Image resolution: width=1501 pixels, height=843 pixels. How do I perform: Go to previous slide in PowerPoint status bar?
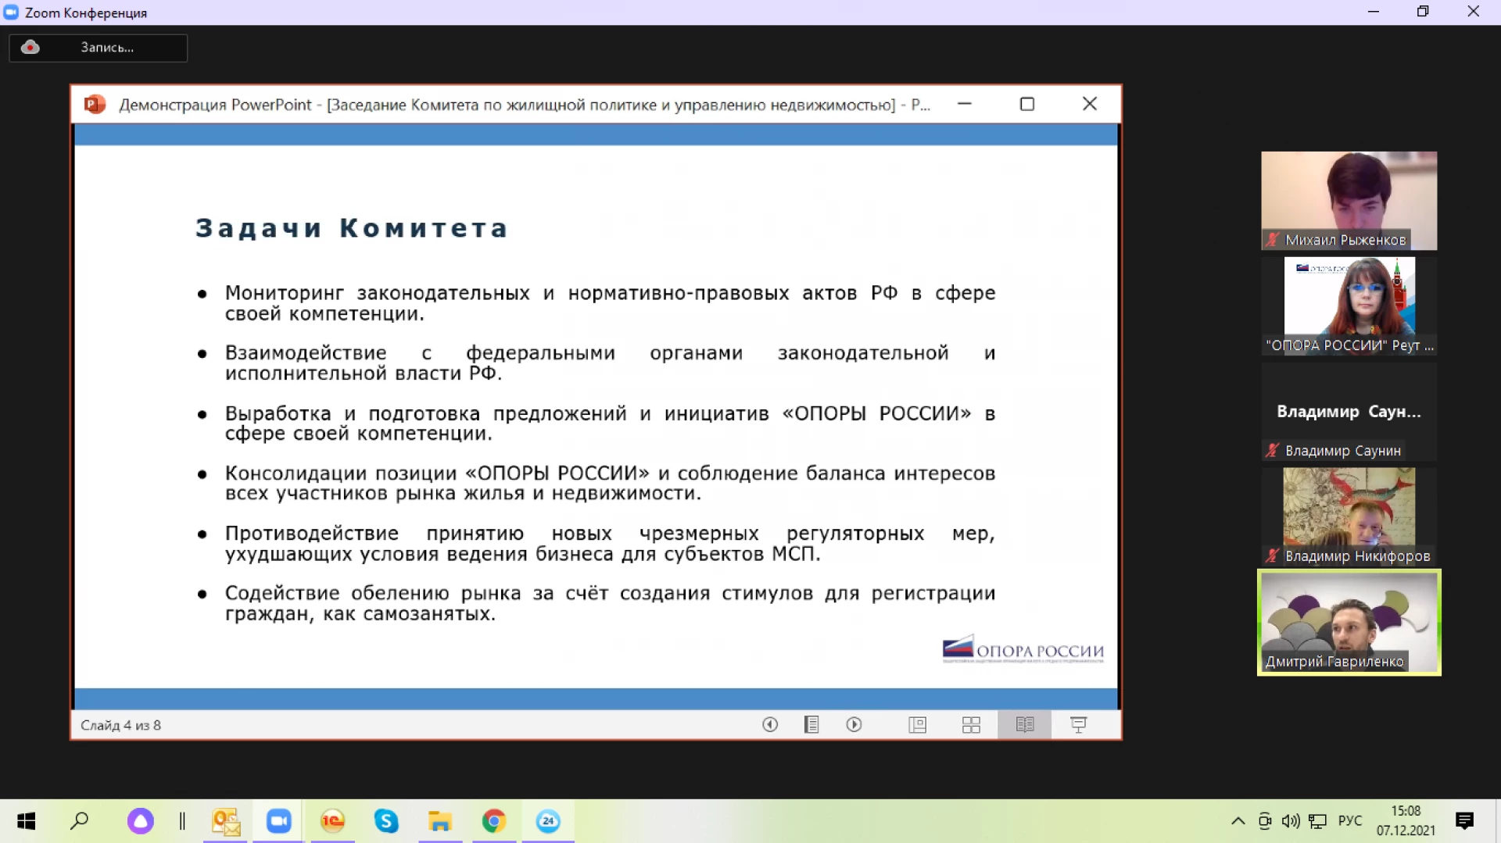(770, 724)
